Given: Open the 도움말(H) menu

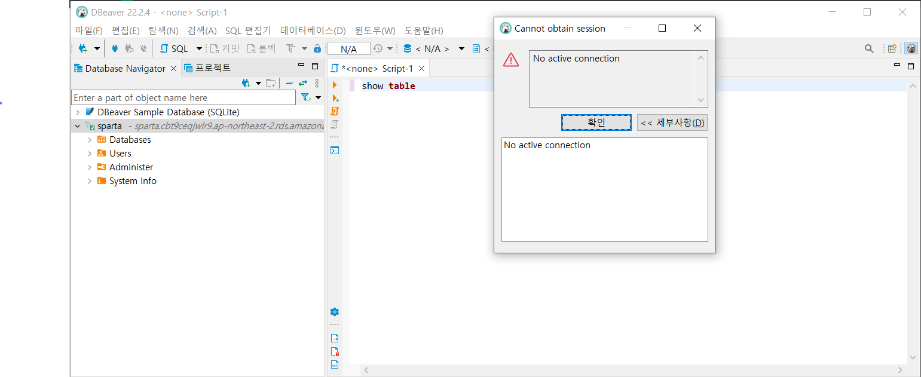Looking at the screenshot, I should tap(424, 30).
